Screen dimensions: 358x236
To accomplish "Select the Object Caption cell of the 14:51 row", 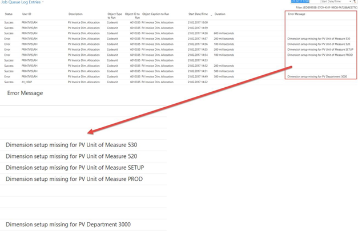I will pos(158,71).
